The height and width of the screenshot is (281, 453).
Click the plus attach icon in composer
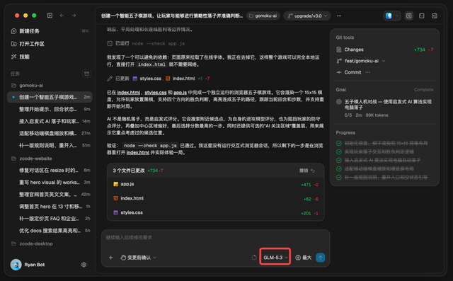[x=110, y=258]
